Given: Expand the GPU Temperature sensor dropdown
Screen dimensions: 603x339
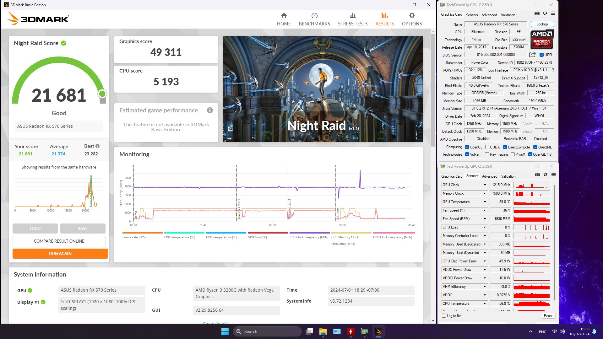Looking at the screenshot, I should pos(485,202).
